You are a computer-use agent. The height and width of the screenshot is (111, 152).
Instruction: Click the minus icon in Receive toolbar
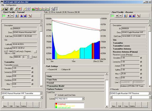(121, 16)
